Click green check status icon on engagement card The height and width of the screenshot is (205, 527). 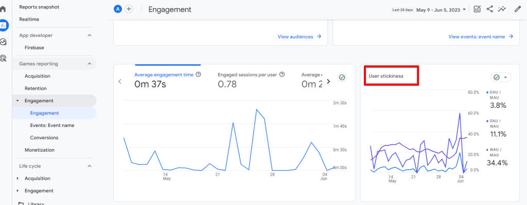click(342, 78)
